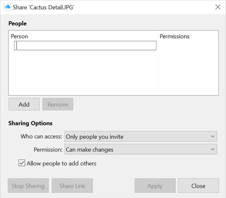Click the Person name input field

point(85,45)
